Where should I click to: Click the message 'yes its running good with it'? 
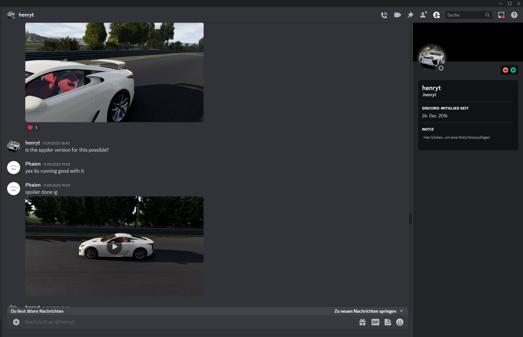[54, 171]
